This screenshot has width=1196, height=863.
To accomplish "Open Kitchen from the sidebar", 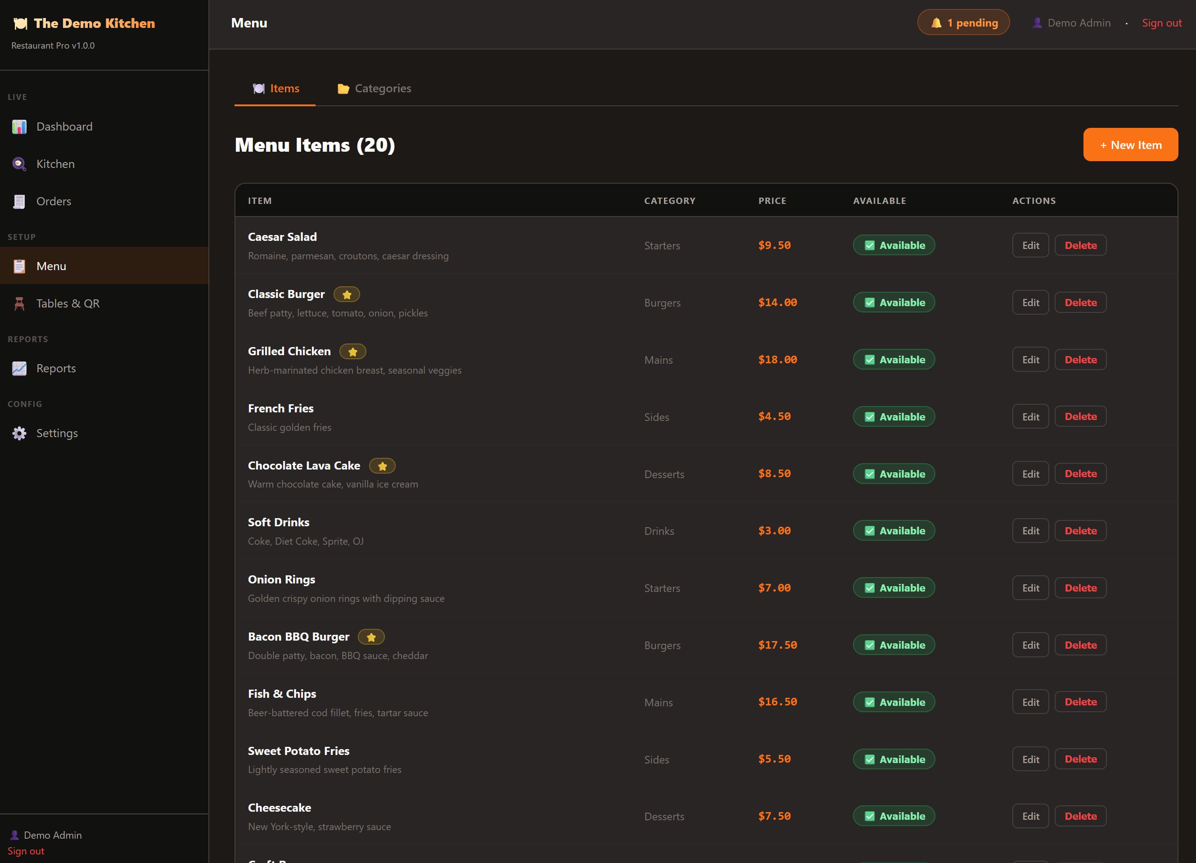I will point(104,164).
